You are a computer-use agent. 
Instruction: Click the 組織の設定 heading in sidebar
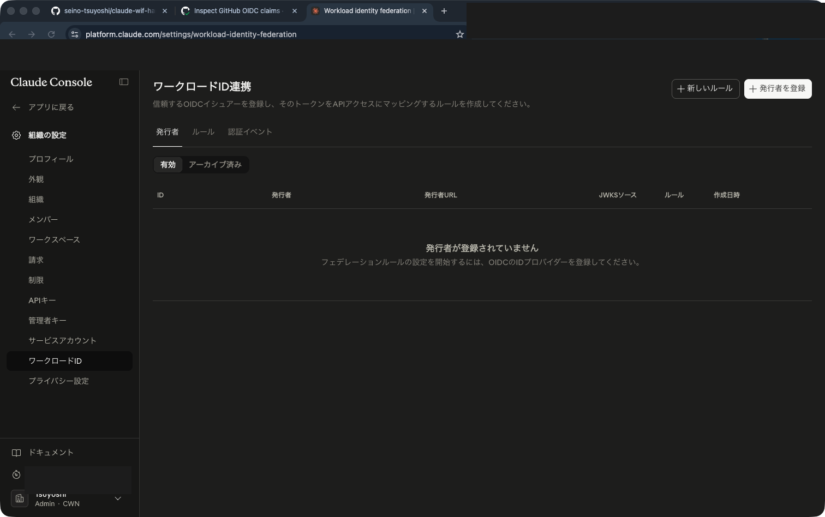pyautogui.click(x=47, y=135)
